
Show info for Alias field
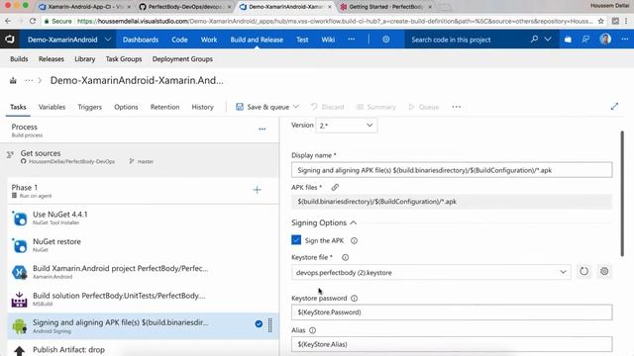point(312,330)
